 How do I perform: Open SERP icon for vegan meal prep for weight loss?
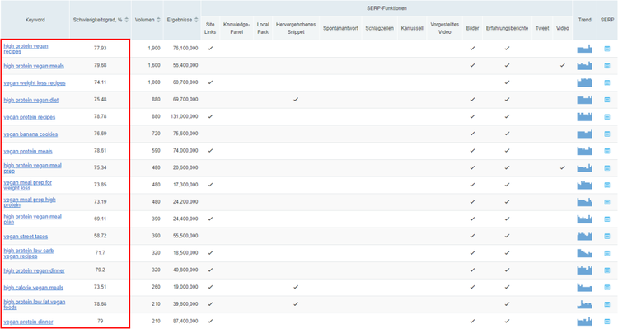[x=607, y=185]
